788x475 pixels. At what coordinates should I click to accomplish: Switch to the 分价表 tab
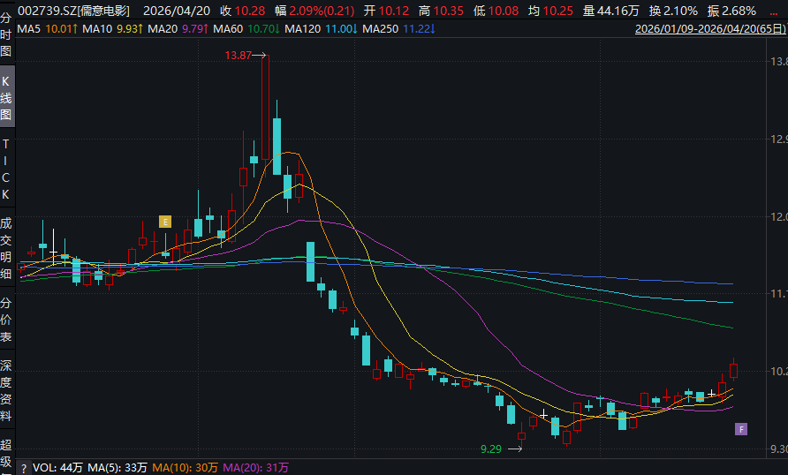coord(6,320)
